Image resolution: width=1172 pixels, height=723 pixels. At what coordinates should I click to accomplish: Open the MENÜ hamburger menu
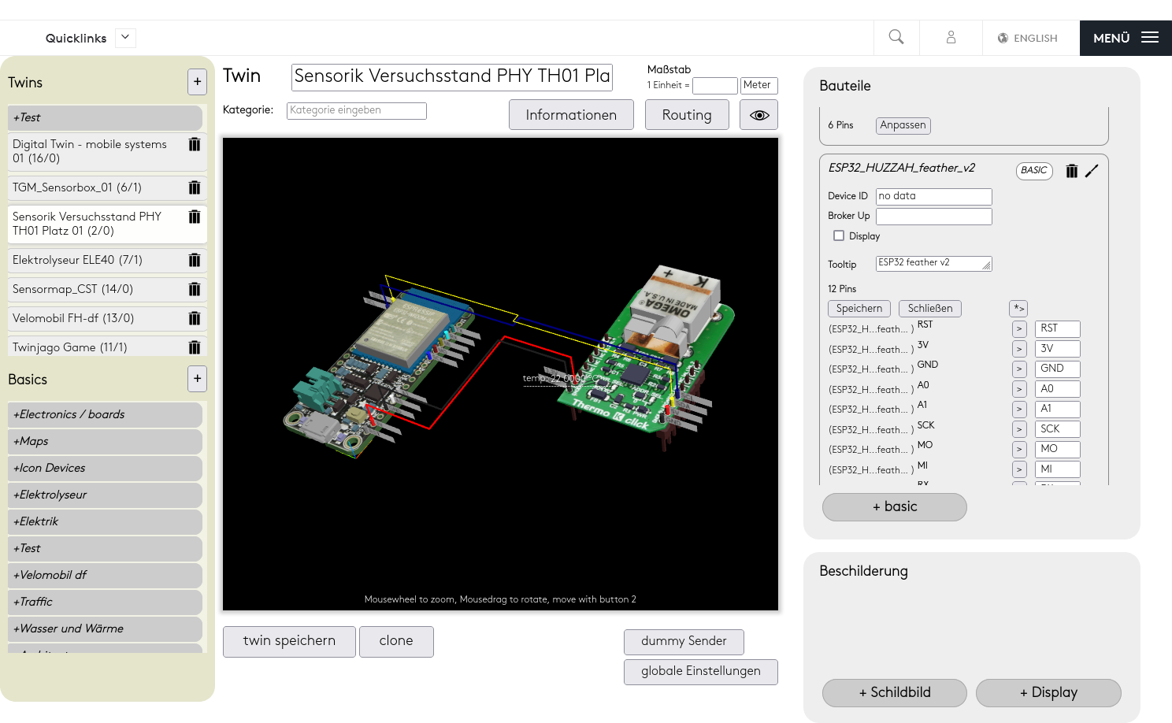[1125, 38]
